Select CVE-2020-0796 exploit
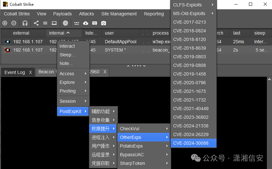This screenshot has width=272, height=169. [193, 83]
